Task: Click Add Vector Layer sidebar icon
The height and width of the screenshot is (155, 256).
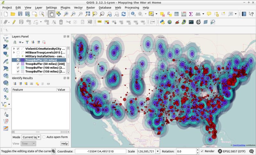Action: [x=6, y=39]
